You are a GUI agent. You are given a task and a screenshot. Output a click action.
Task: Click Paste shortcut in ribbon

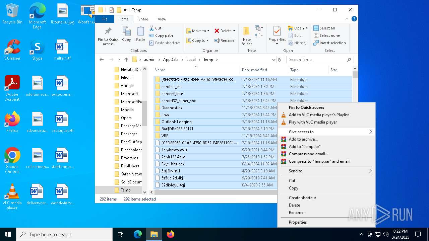pyautogui.click(x=164, y=43)
